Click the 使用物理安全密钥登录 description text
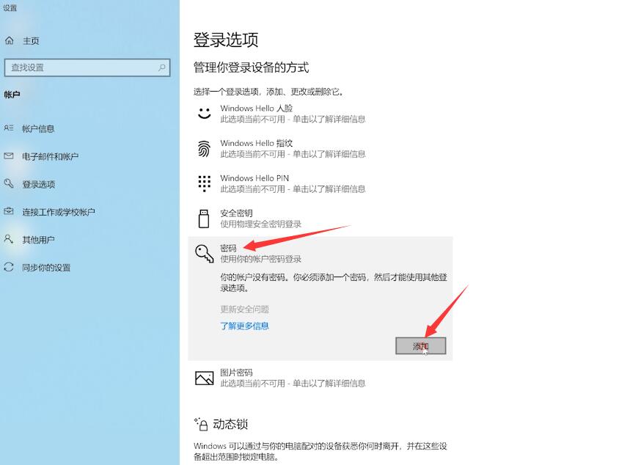Viewport: 638px width, 465px height. (x=261, y=224)
